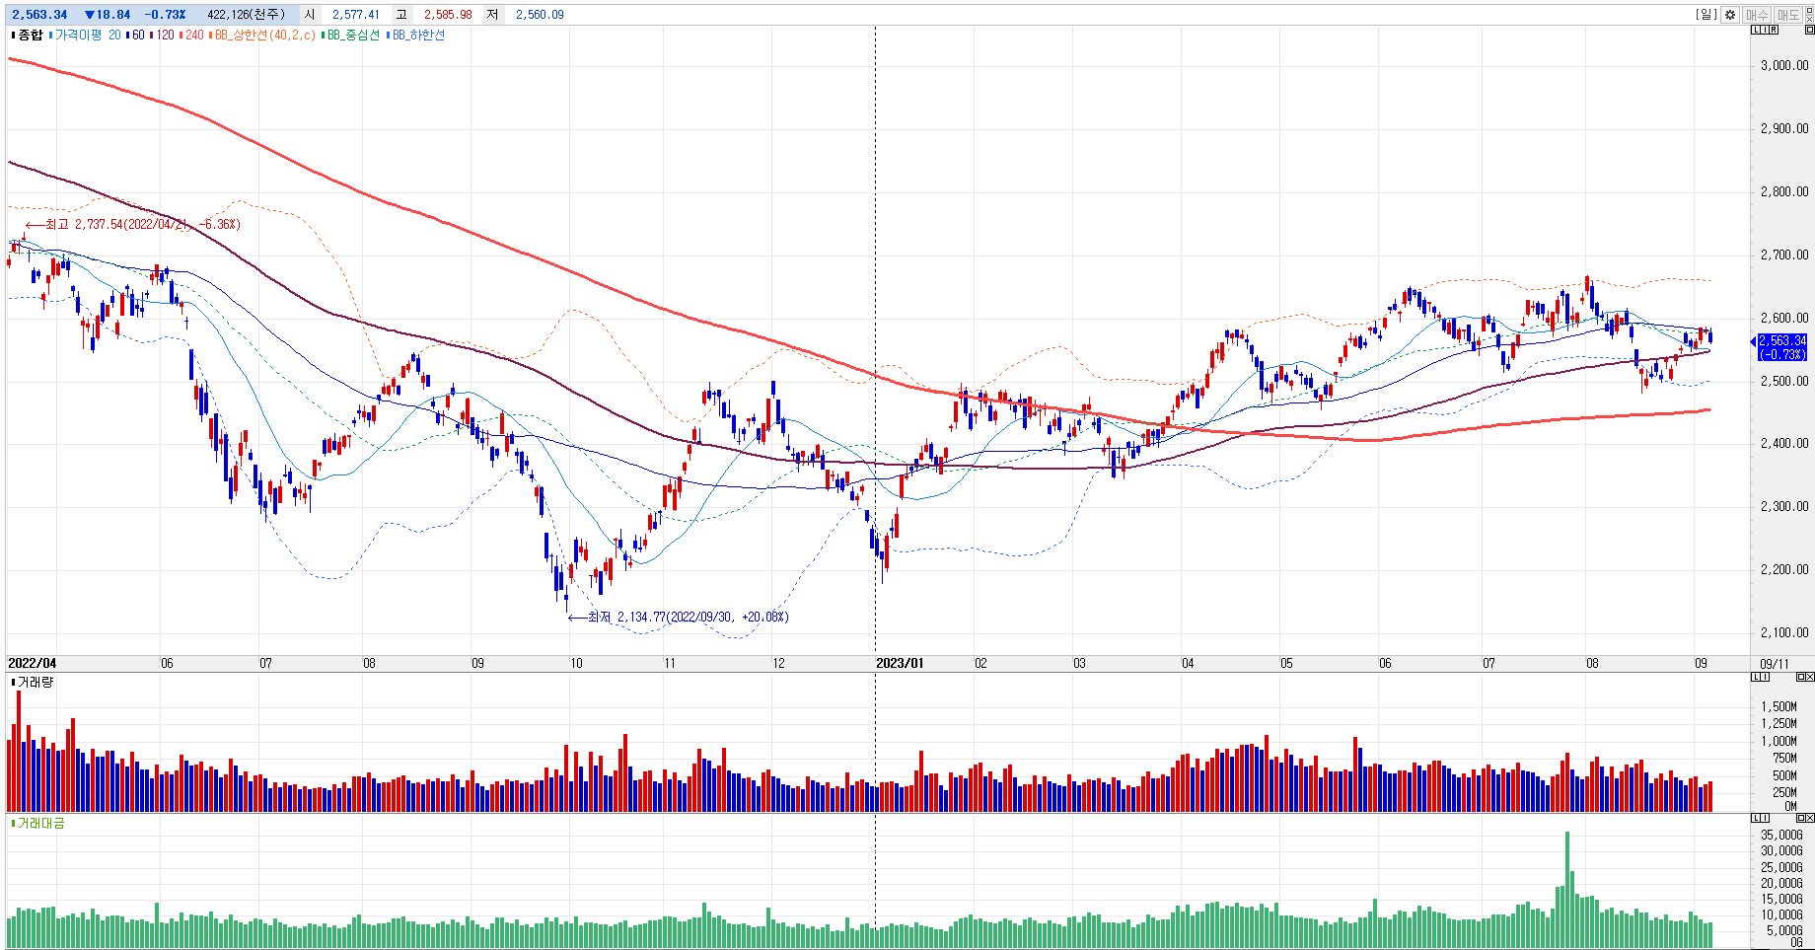Click the 2,100.00 price axis label

pyautogui.click(x=1784, y=632)
